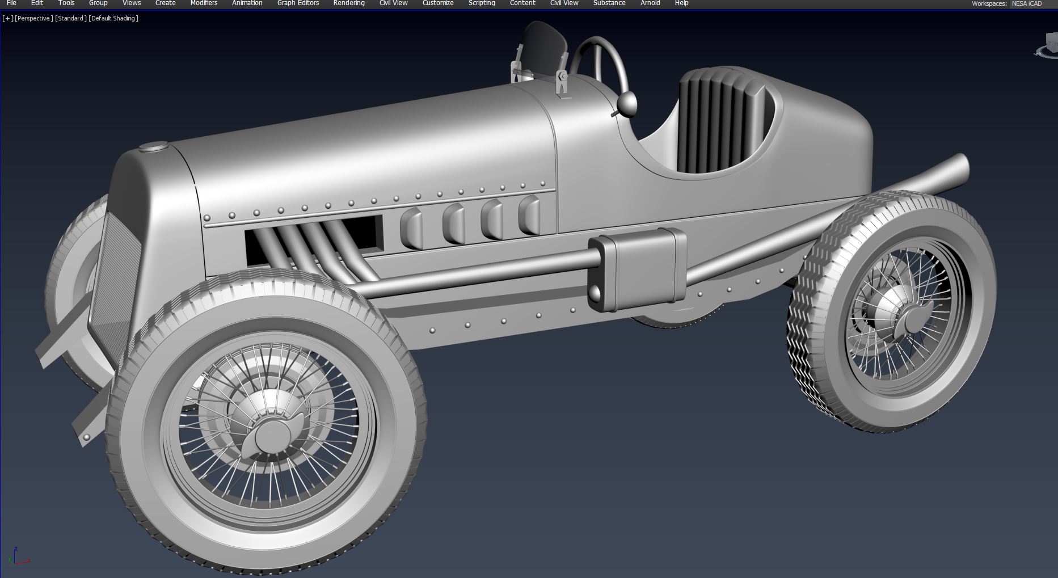Image resolution: width=1058 pixels, height=578 pixels.
Task: Open the Help menu
Action: tap(681, 3)
